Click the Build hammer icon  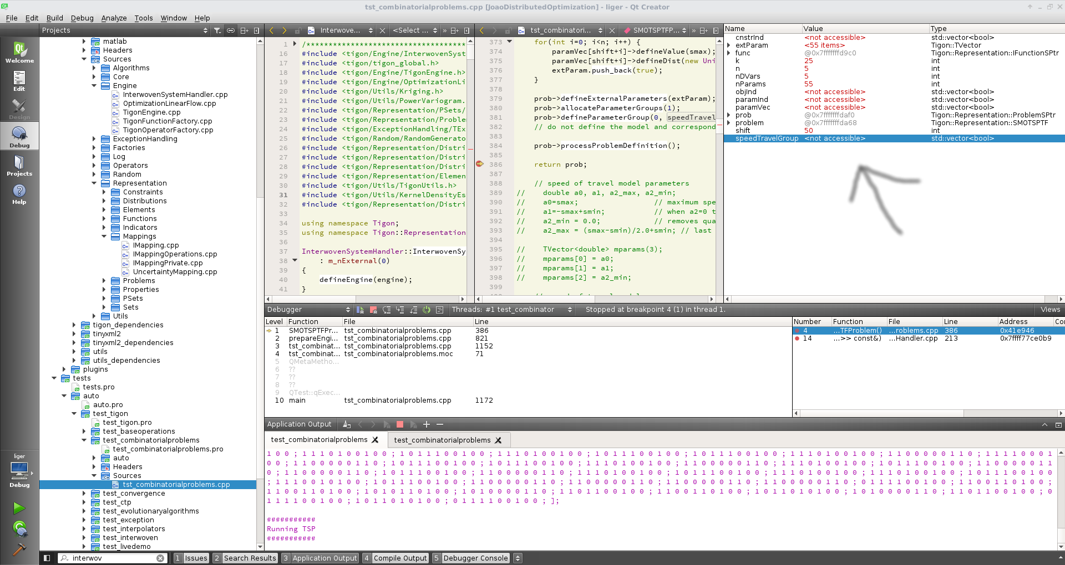(19, 548)
